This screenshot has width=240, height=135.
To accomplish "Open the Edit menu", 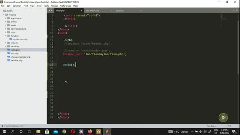I will (x=8, y=6).
